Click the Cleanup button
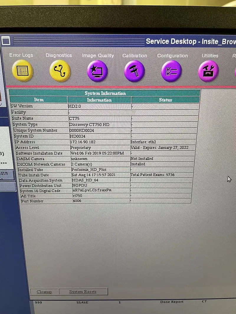236x314 pixels. pyautogui.click(x=44, y=292)
